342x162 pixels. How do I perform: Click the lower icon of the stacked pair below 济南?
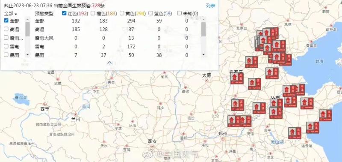(x=276, y=113)
